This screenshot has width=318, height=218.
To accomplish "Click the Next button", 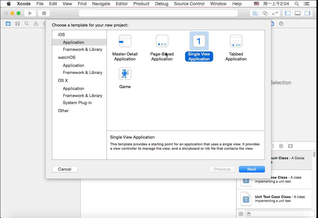I will click(252, 169).
